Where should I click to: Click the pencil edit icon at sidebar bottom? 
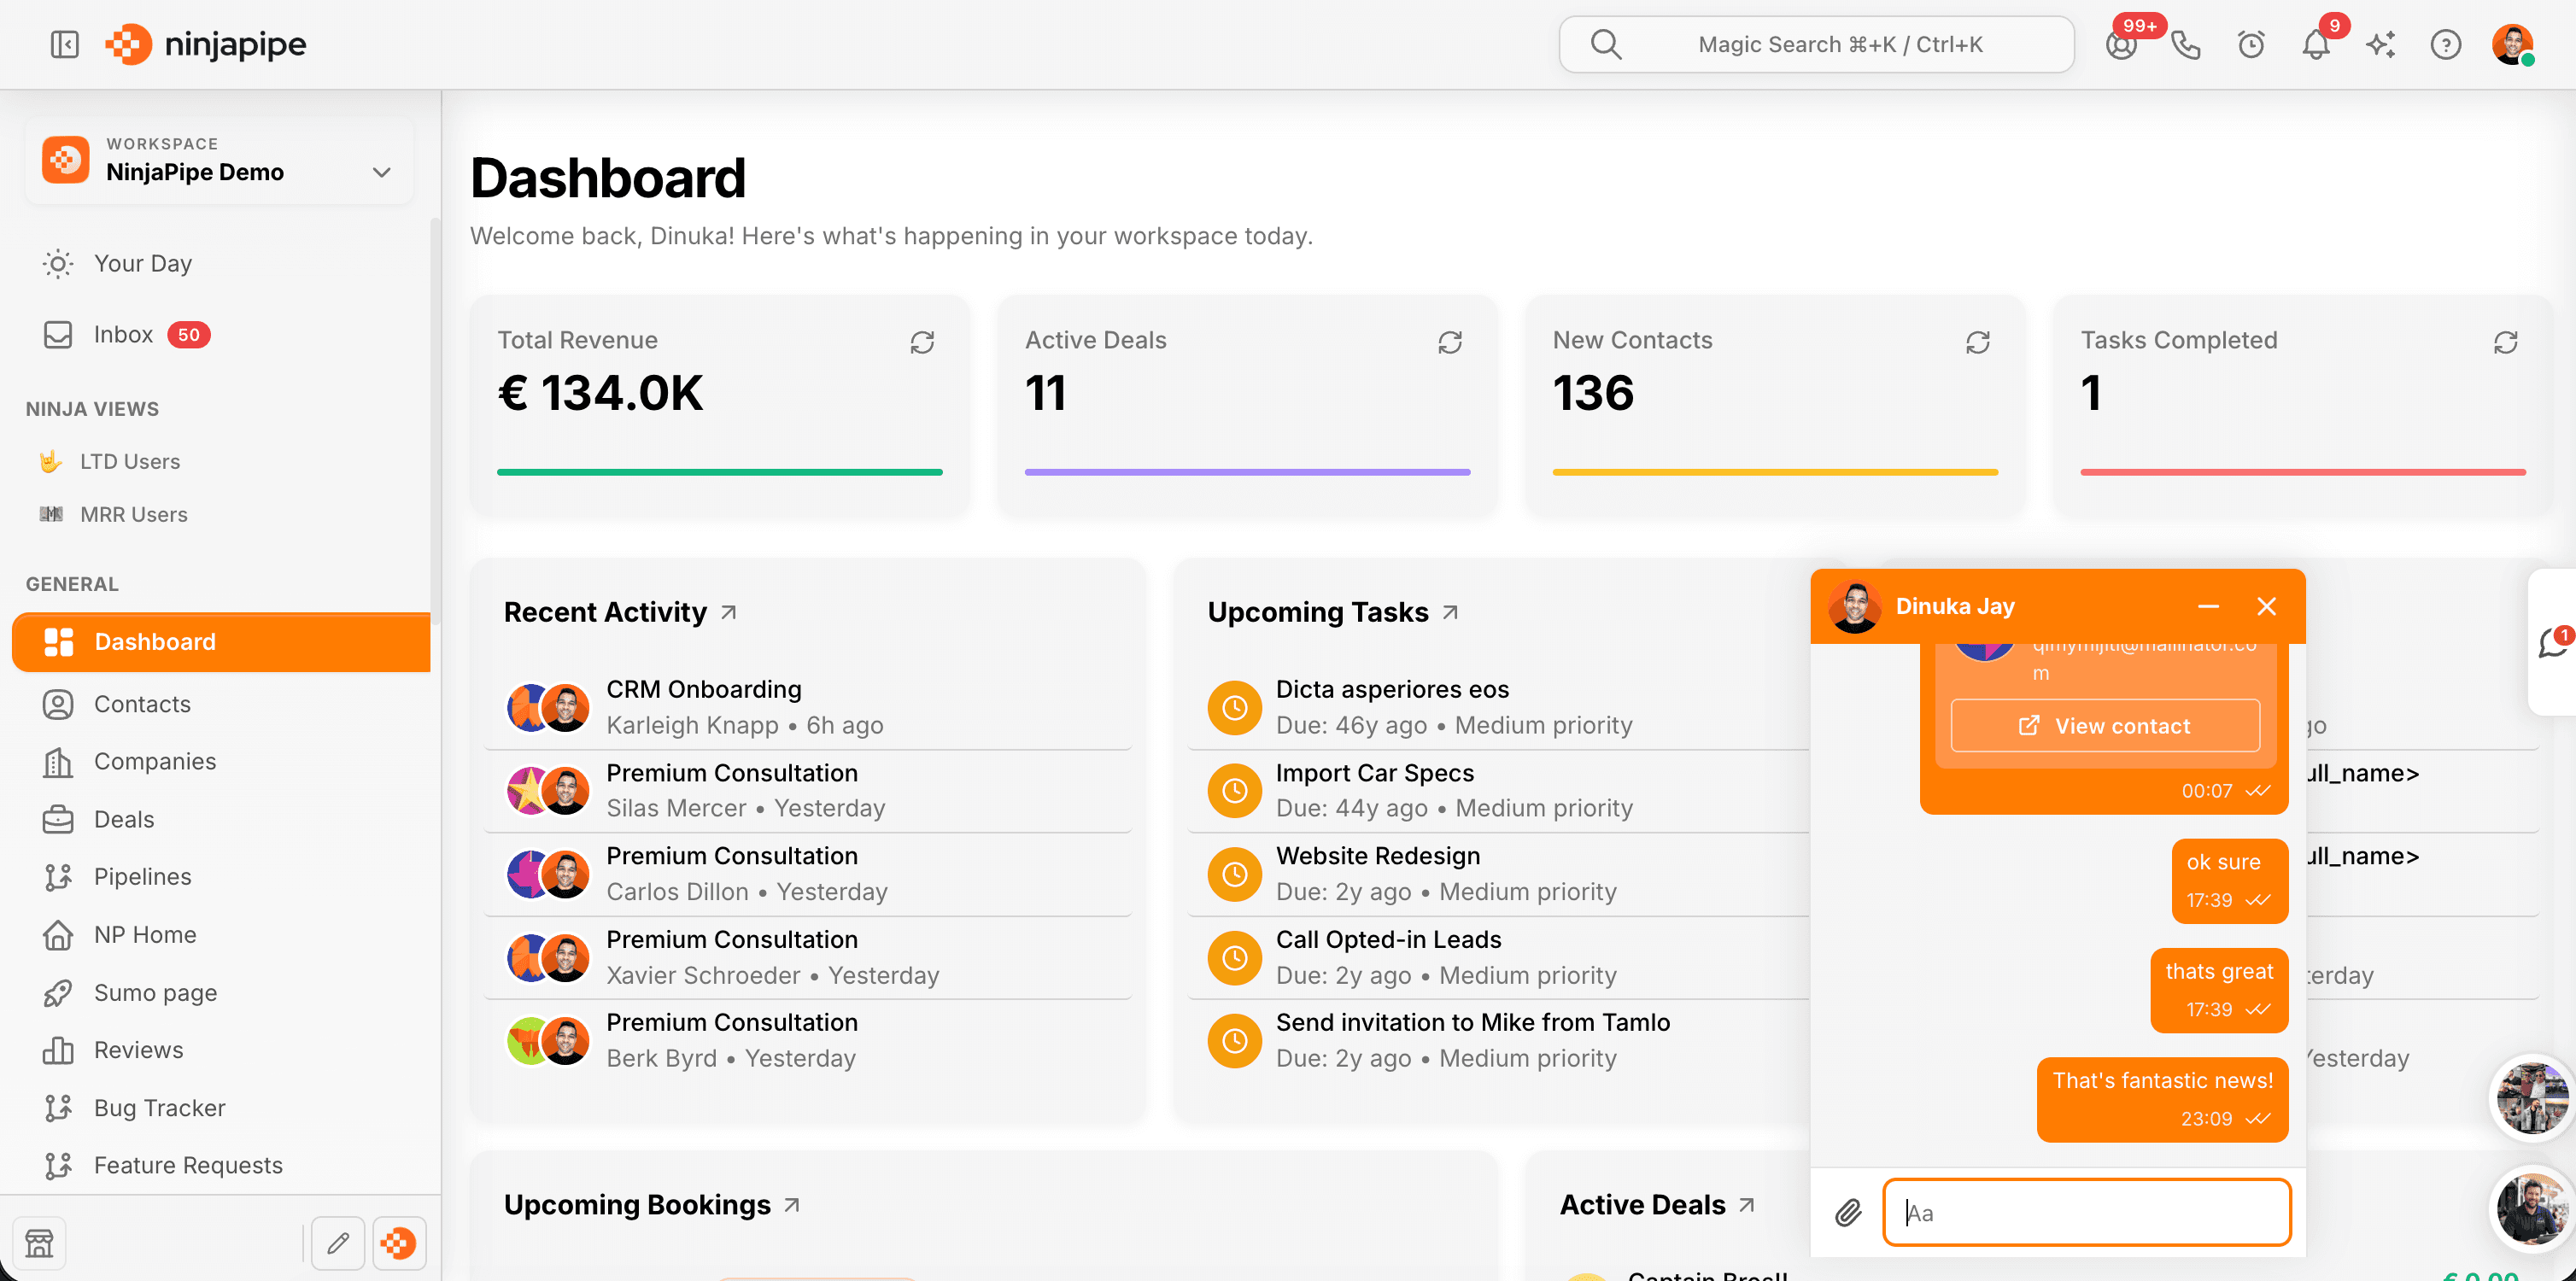pyautogui.click(x=338, y=1242)
